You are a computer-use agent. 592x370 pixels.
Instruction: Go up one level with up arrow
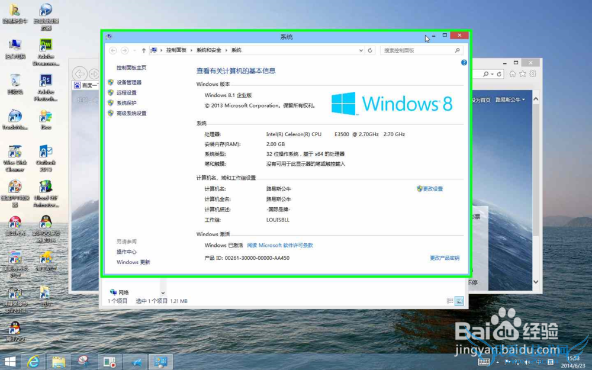[x=143, y=50]
